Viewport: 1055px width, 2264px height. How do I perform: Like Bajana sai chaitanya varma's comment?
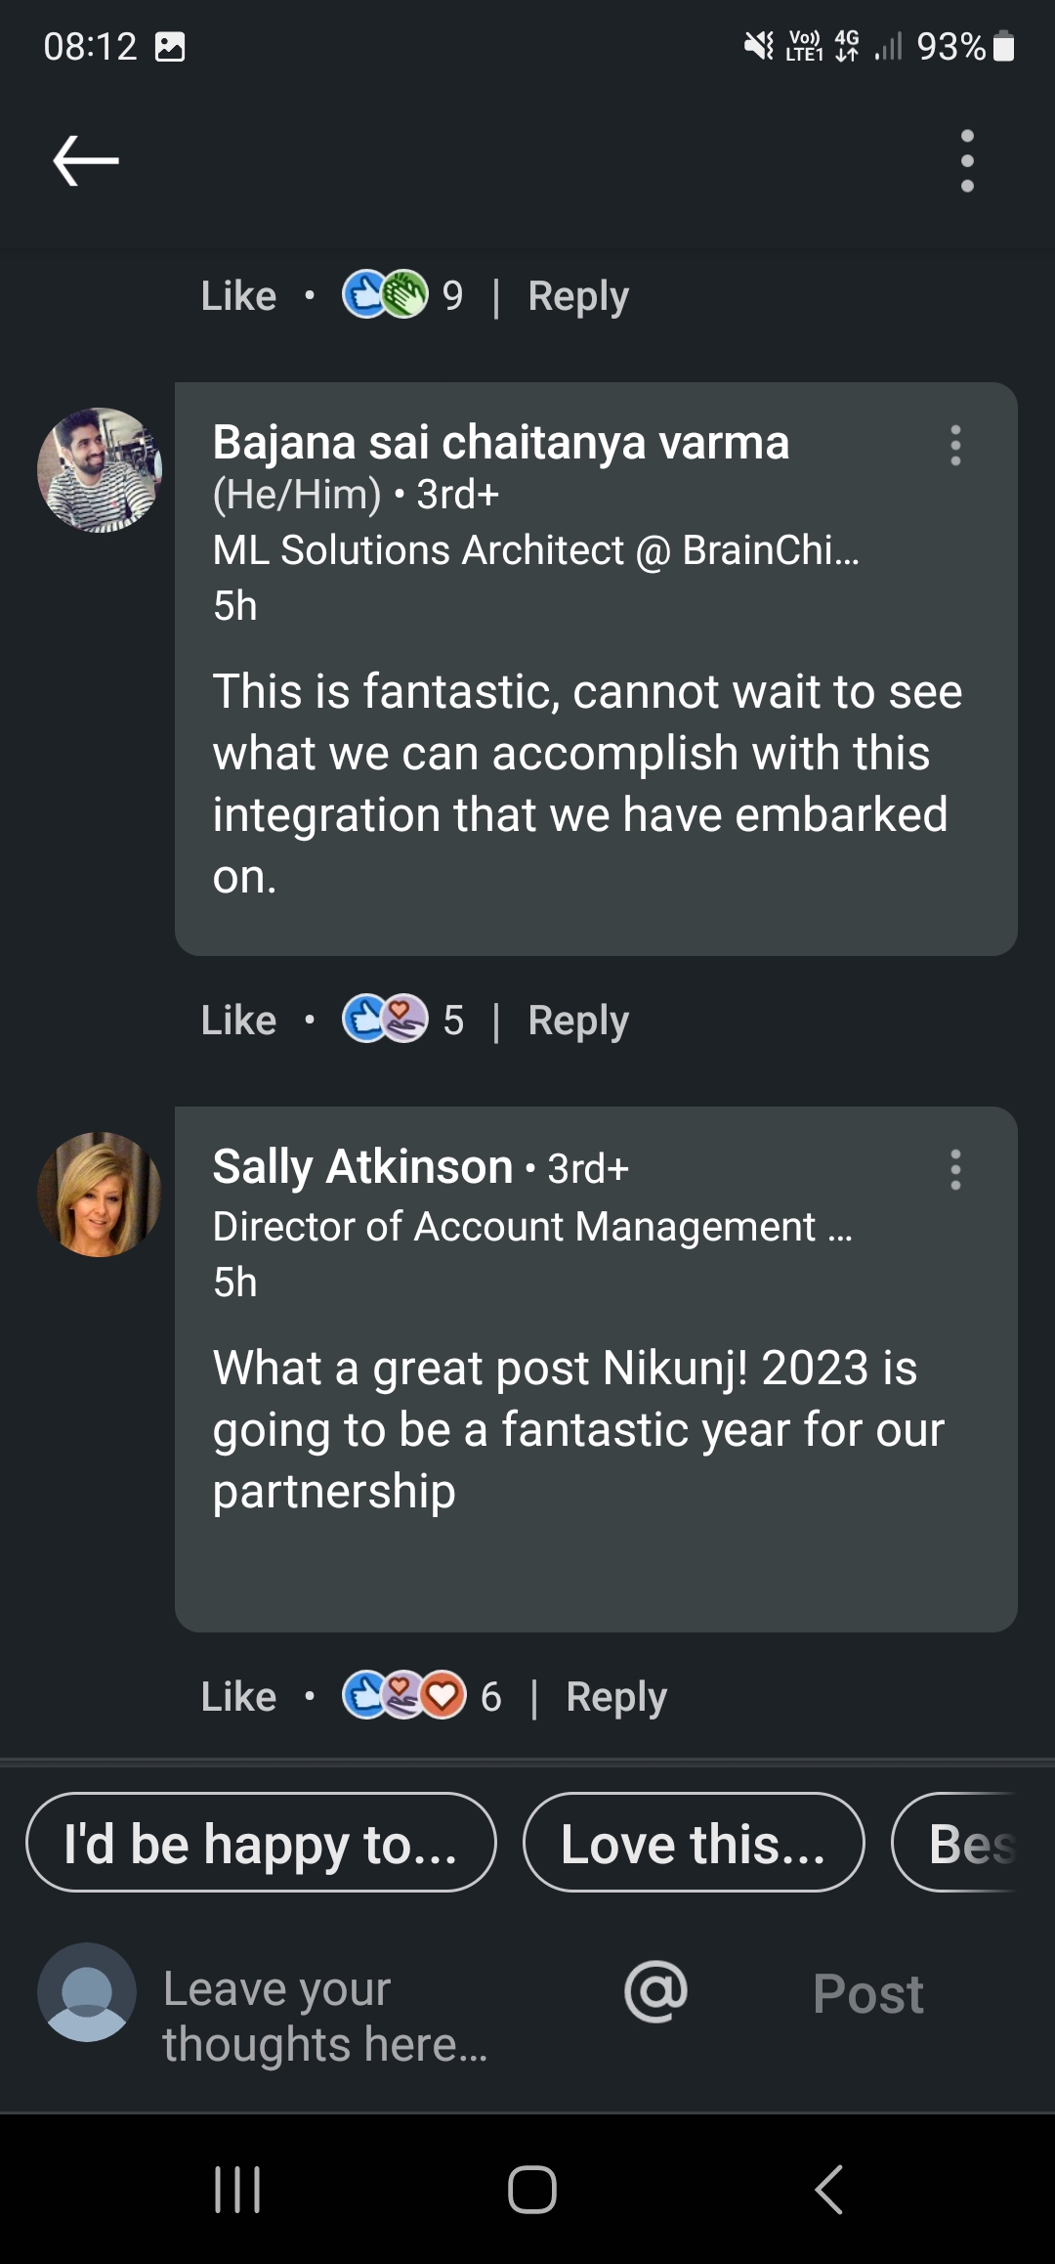238,1020
